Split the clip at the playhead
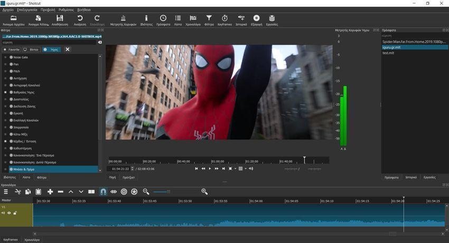Image resolution: width=449 pixels, height=243 pixels. 91,192
